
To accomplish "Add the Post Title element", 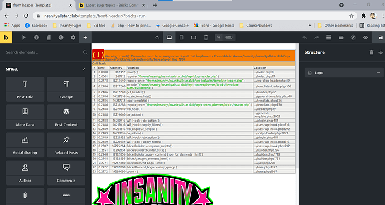I will click(25, 89).
